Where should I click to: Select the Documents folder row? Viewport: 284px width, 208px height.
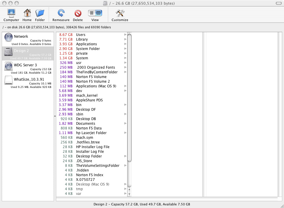(92, 123)
